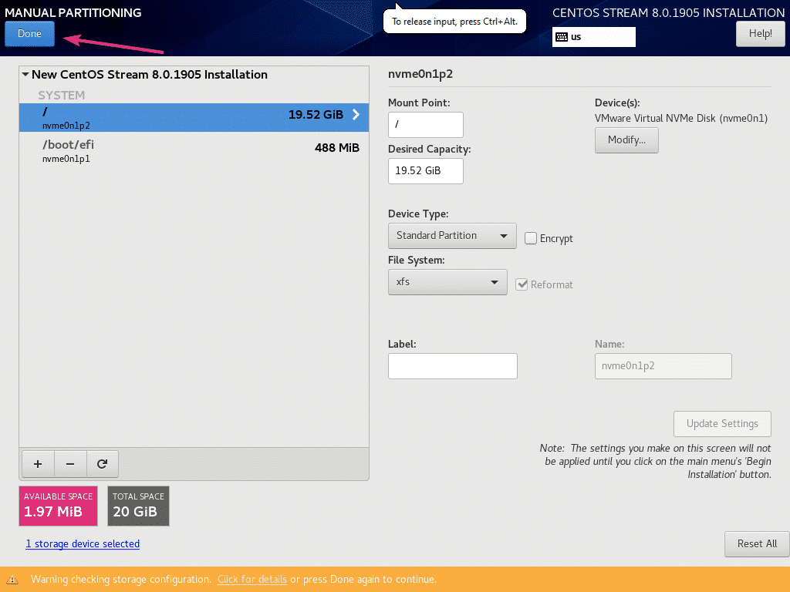
Task: Click the chevron arrow on root partition row
Action: [356, 115]
